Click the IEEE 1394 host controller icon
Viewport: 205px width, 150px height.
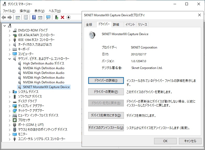point(15,40)
